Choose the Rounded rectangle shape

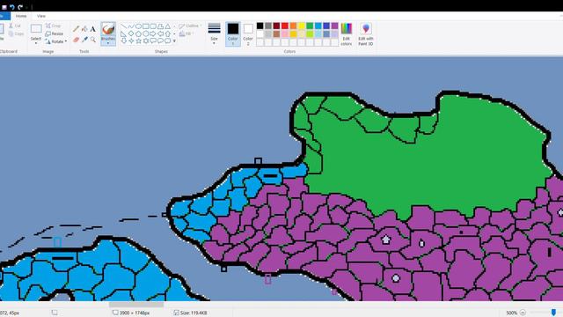click(153, 26)
